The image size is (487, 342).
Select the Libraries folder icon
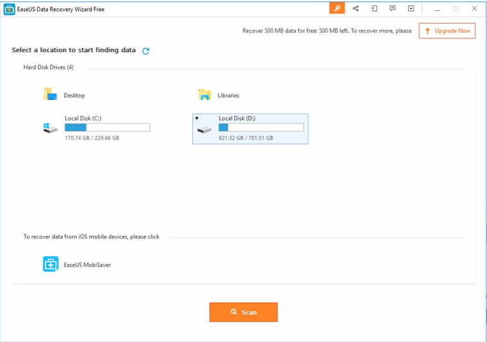[204, 95]
